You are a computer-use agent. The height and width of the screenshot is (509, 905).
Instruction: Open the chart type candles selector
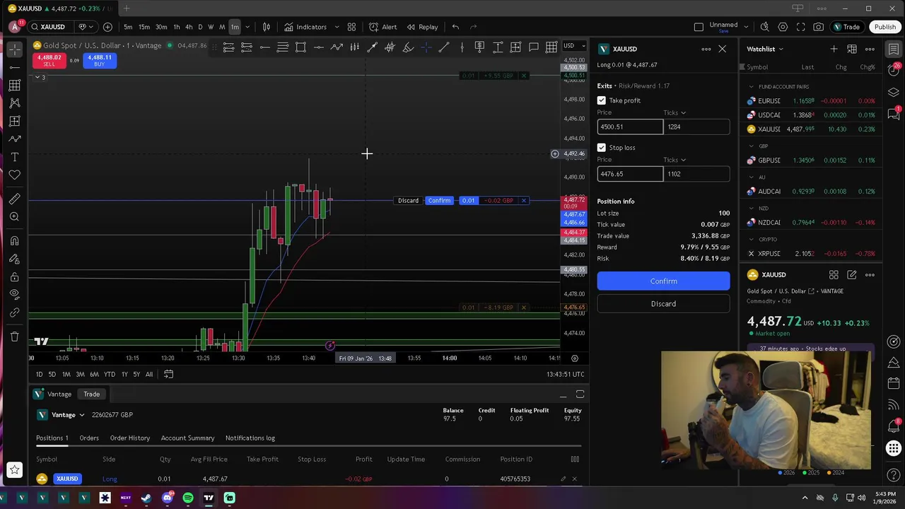(267, 27)
